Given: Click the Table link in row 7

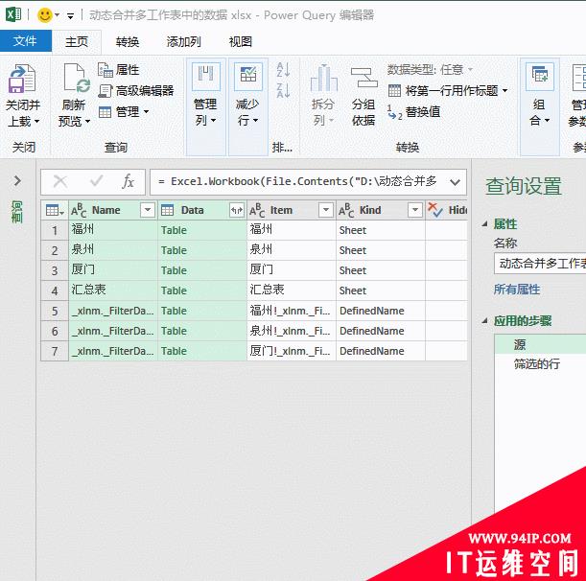Looking at the screenshot, I should (x=174, y=351).
